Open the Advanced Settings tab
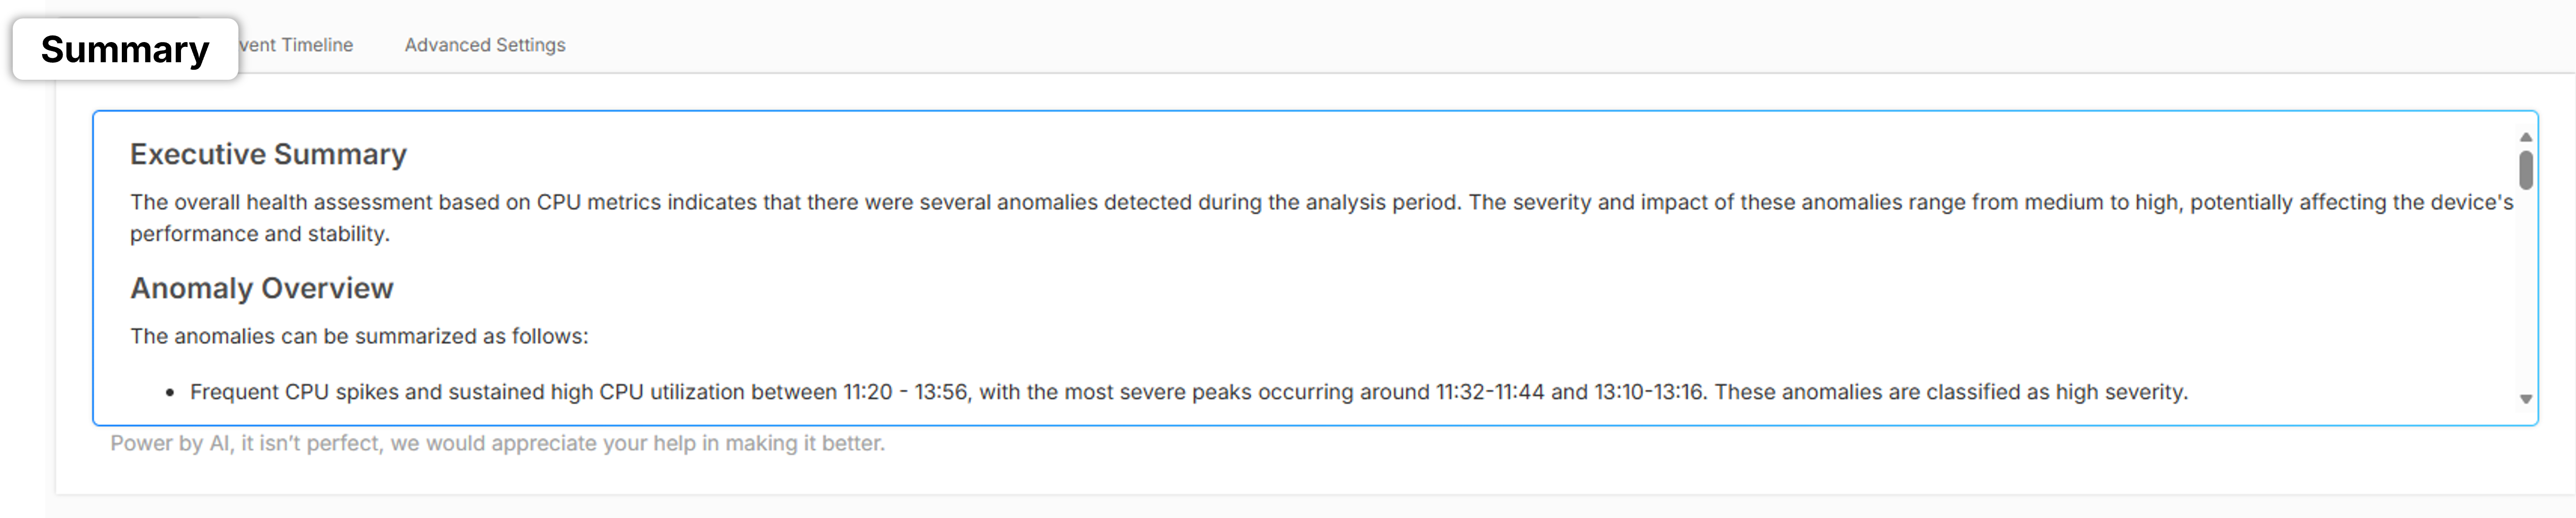The width and height of the screenshot is (2576, 518). tap(485, 45)
